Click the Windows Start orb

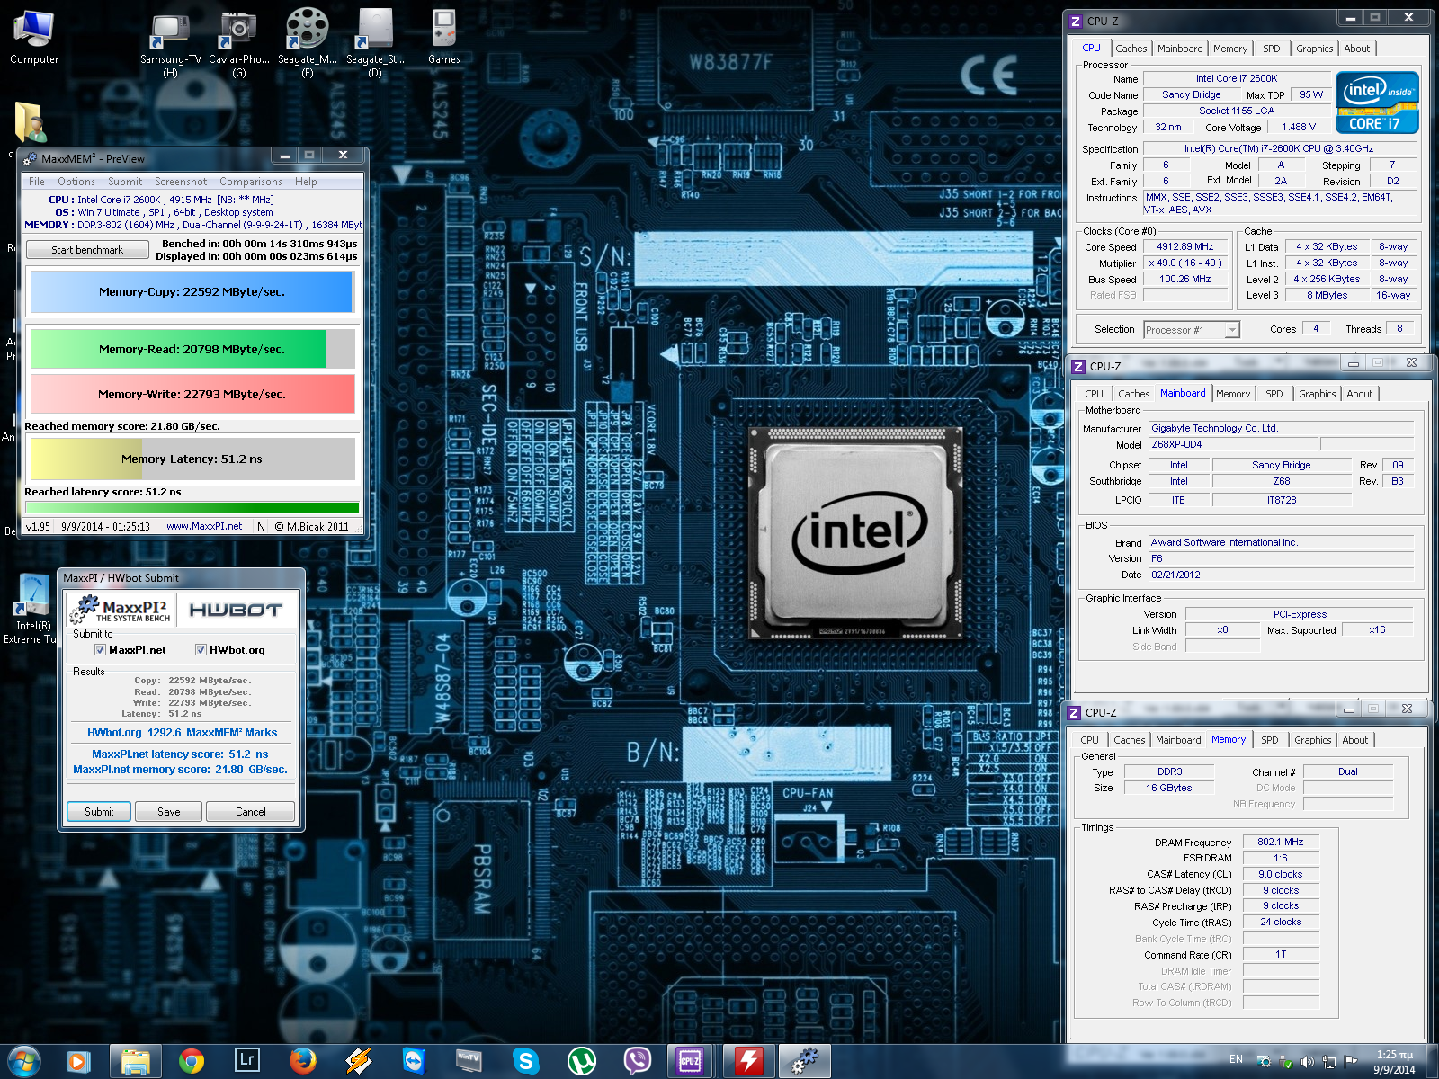23,1062
